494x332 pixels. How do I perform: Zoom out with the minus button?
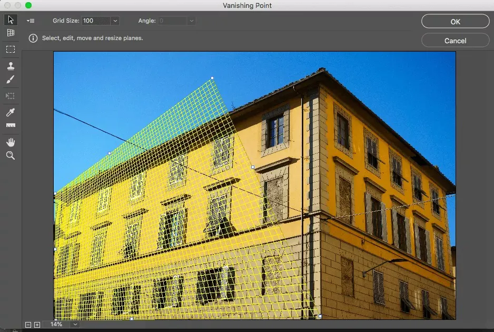coord(28,325)
